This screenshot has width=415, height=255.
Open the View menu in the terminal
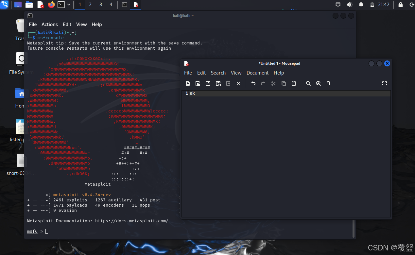point(81,25)
